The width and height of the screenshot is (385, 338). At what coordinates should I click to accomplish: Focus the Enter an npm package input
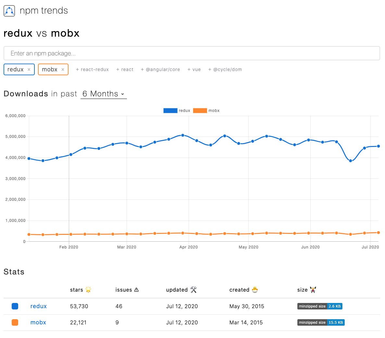pyautogui.click(x=192, y=53)
